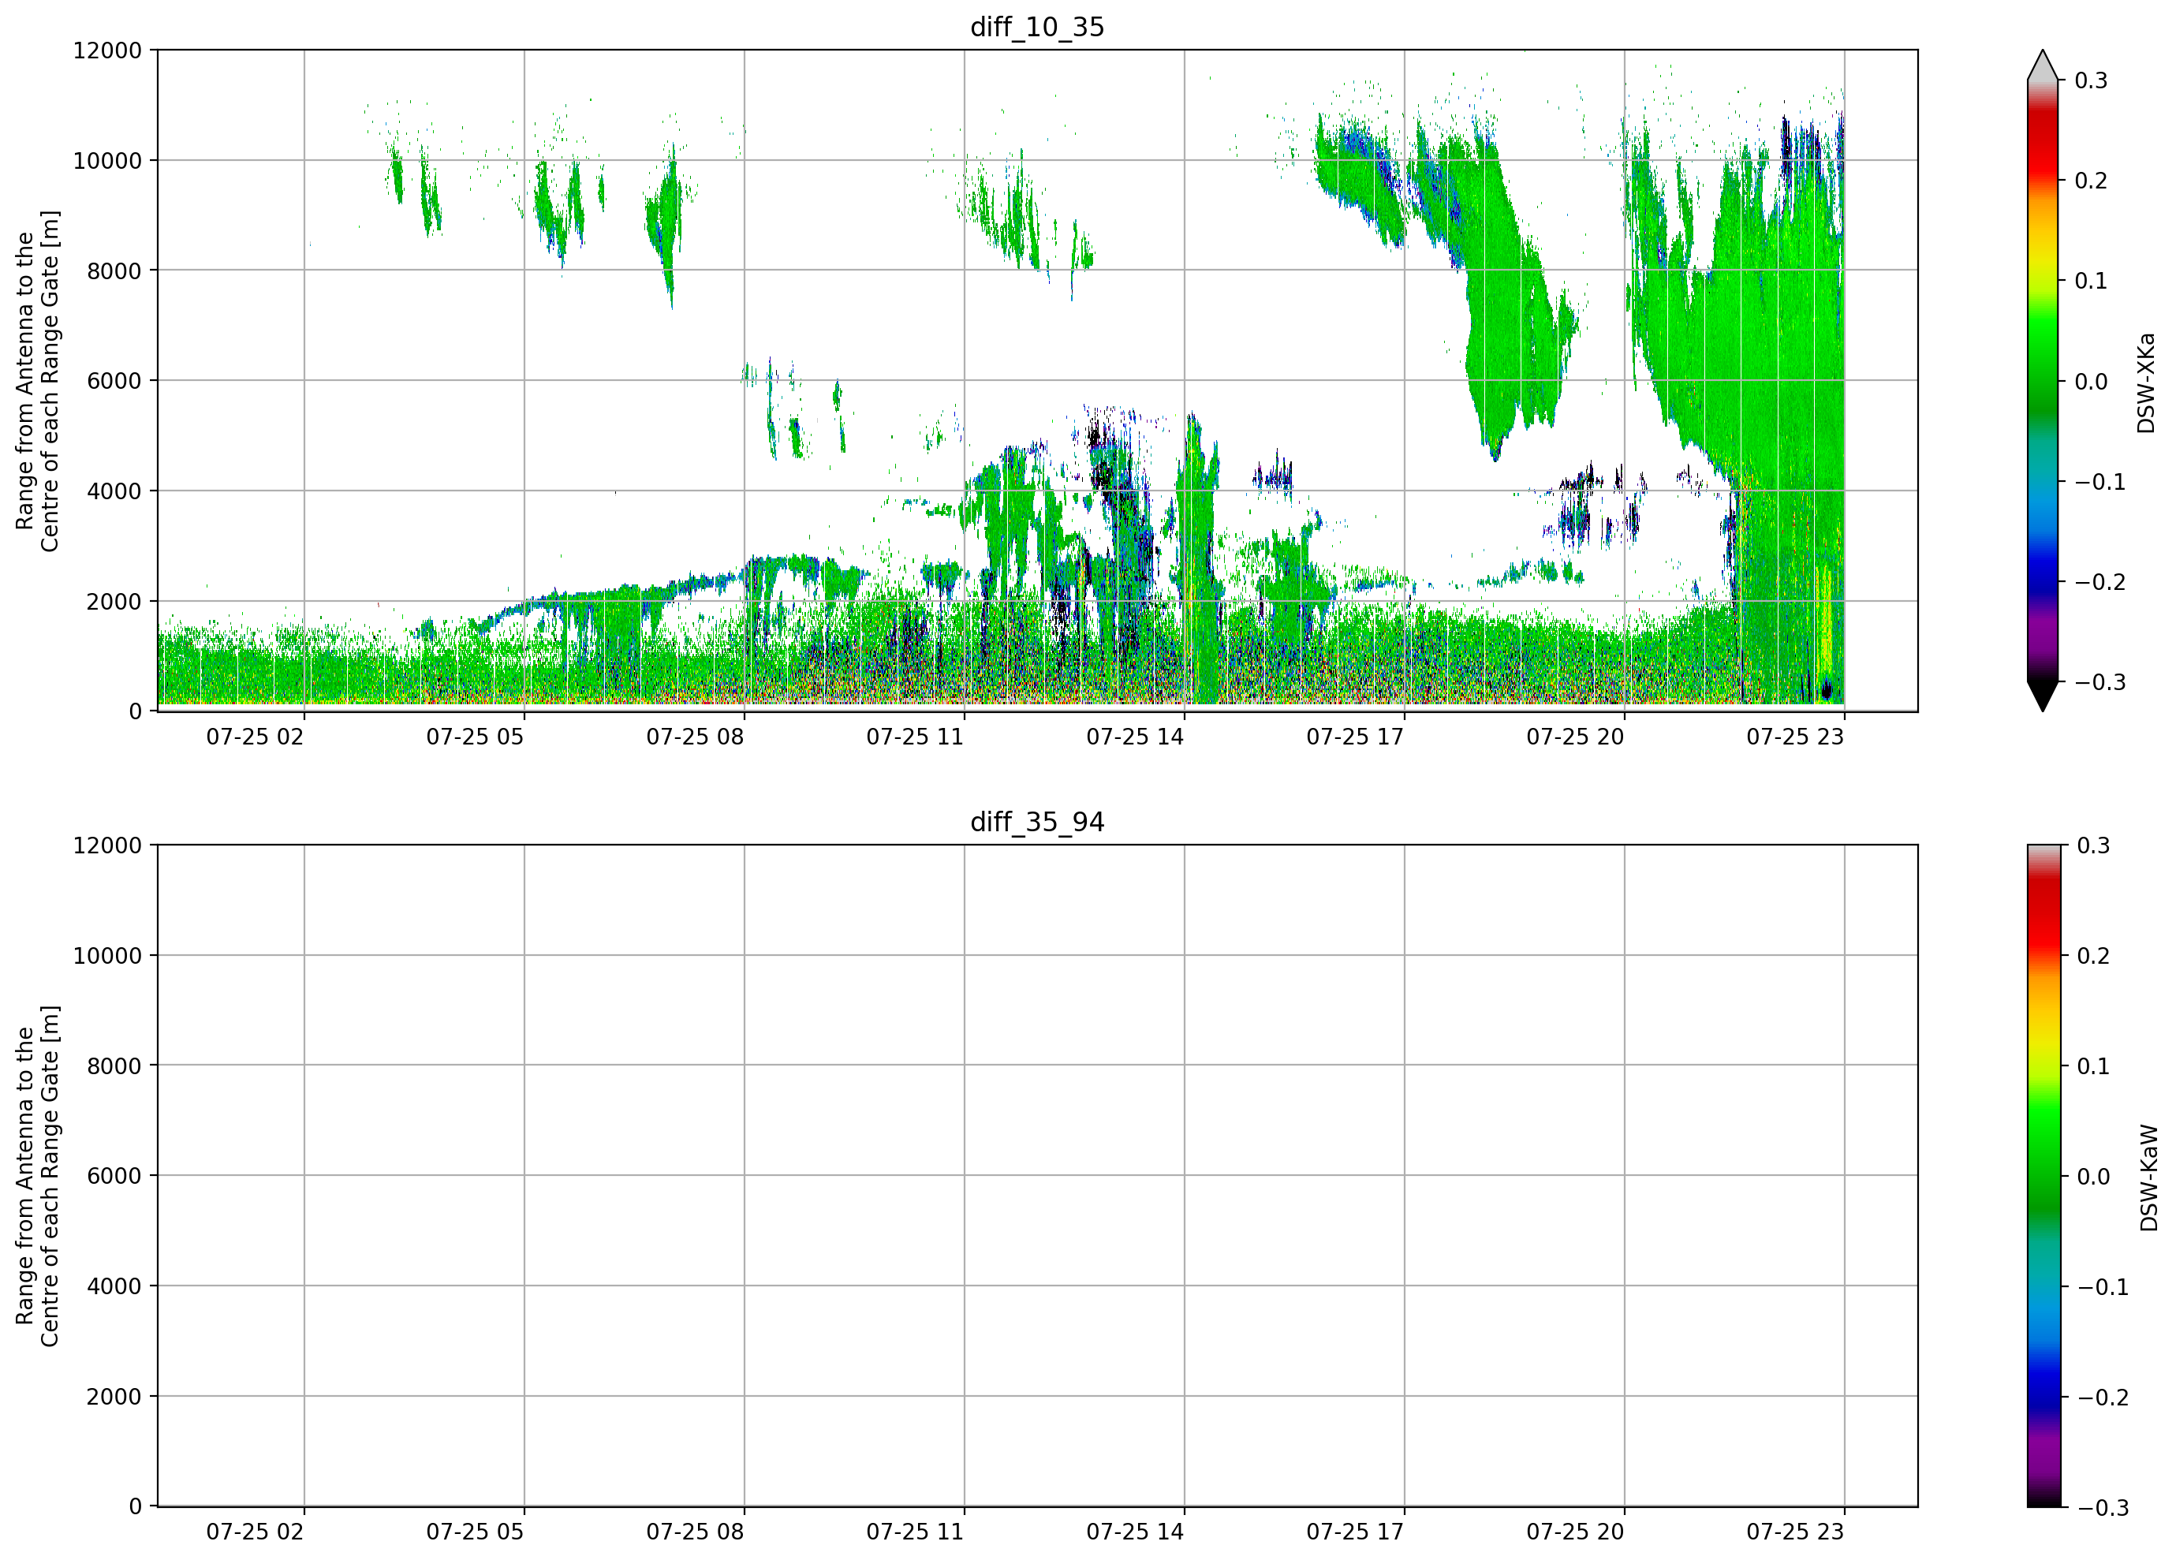Click '07-25 17' tick under diff_35_94 plot

tap(1355, 1532)
